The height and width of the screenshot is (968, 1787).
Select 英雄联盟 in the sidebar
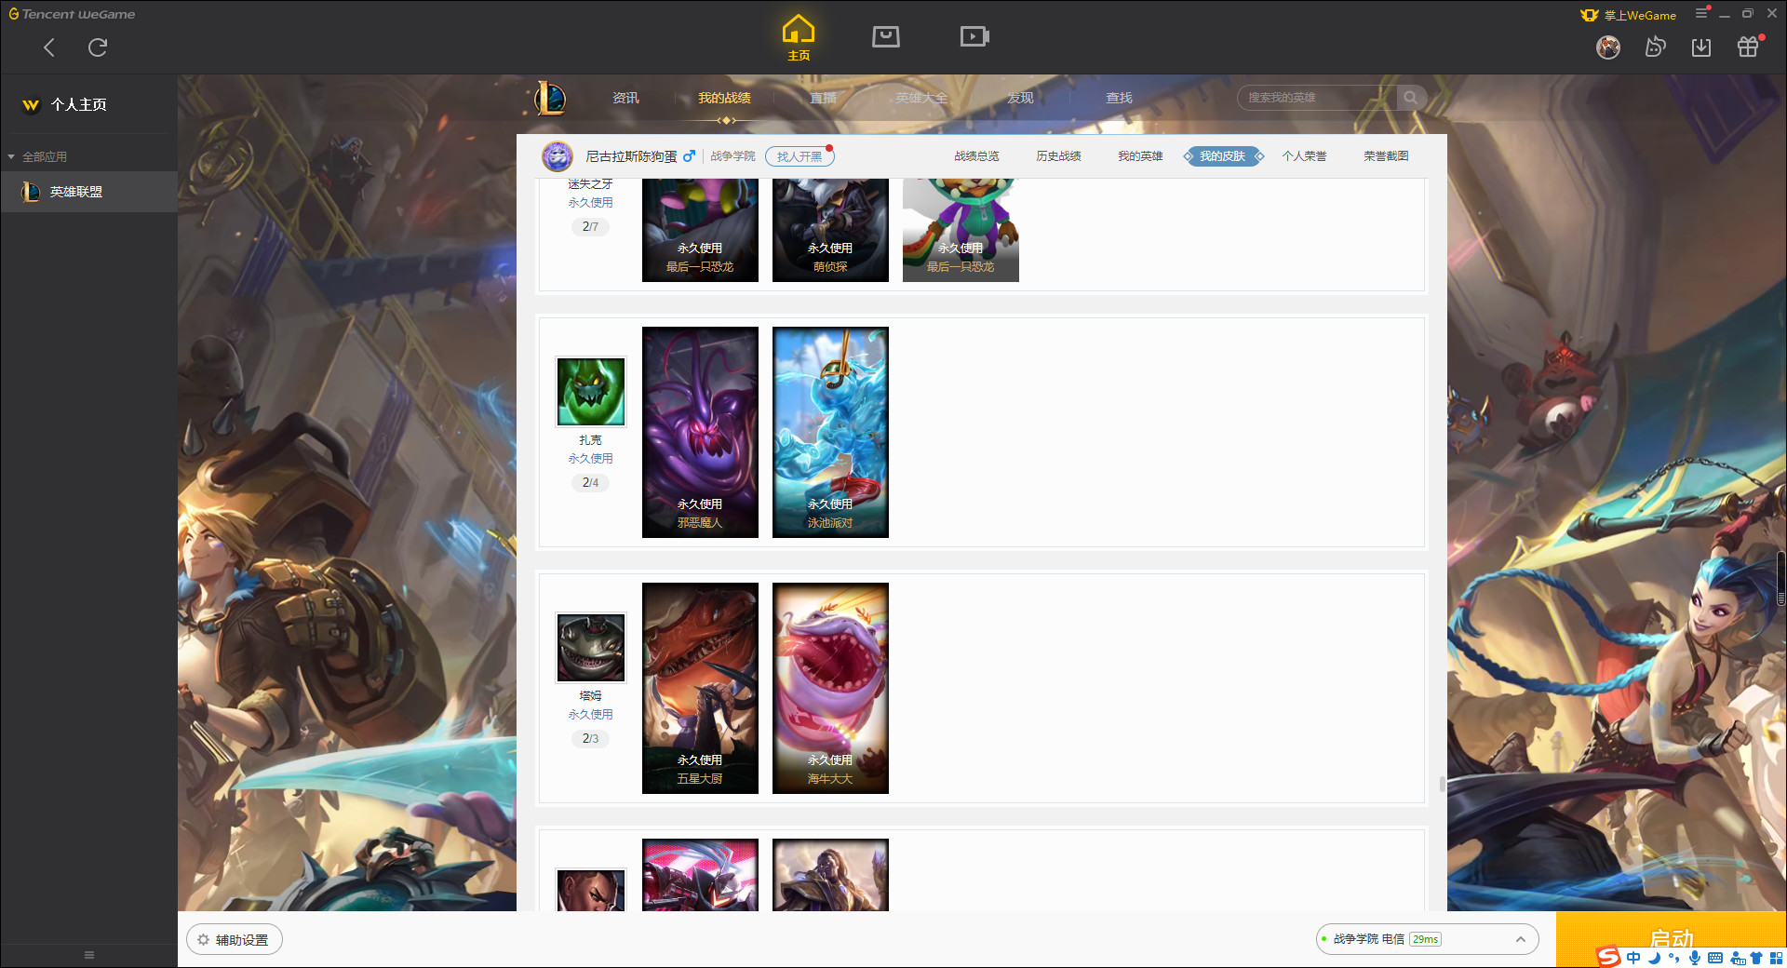pos(88,192)
